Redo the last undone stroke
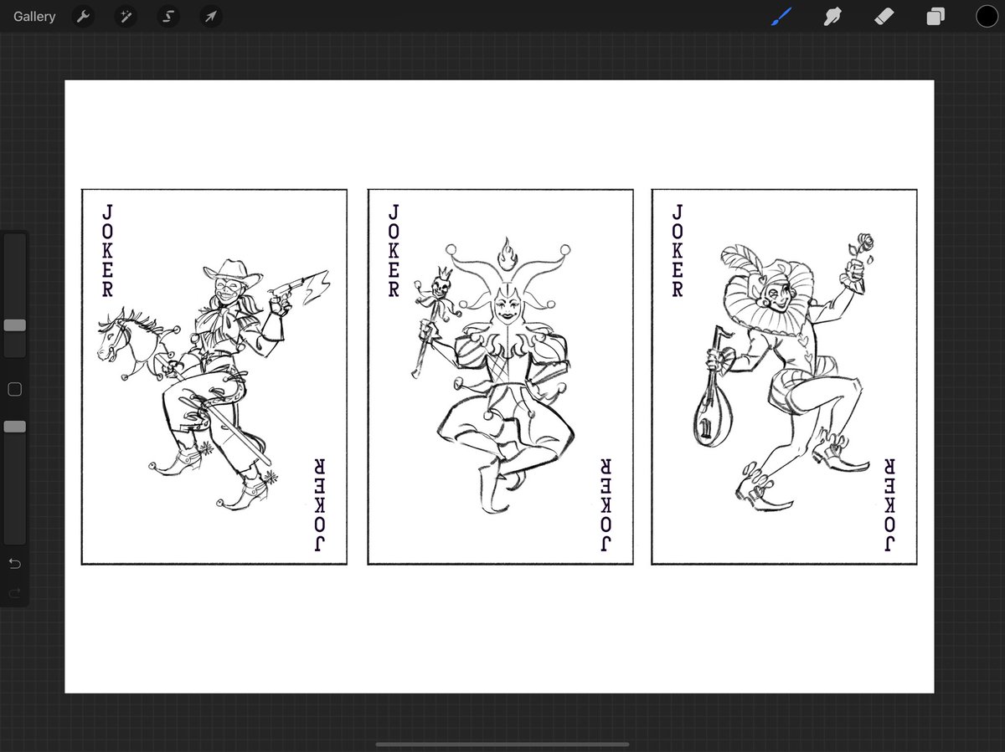 [x=14, y=593]
